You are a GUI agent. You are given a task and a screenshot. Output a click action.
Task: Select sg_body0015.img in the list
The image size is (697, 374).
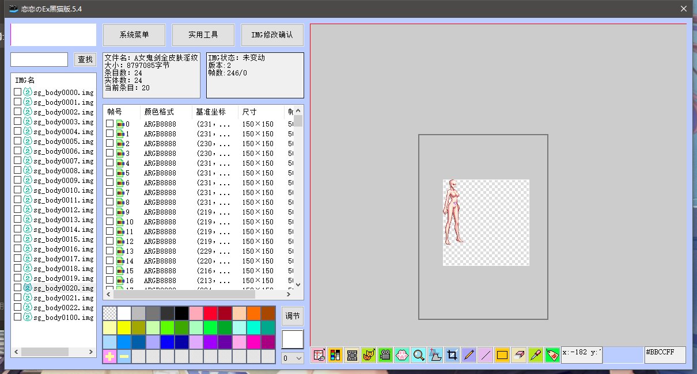coord(63,239)
